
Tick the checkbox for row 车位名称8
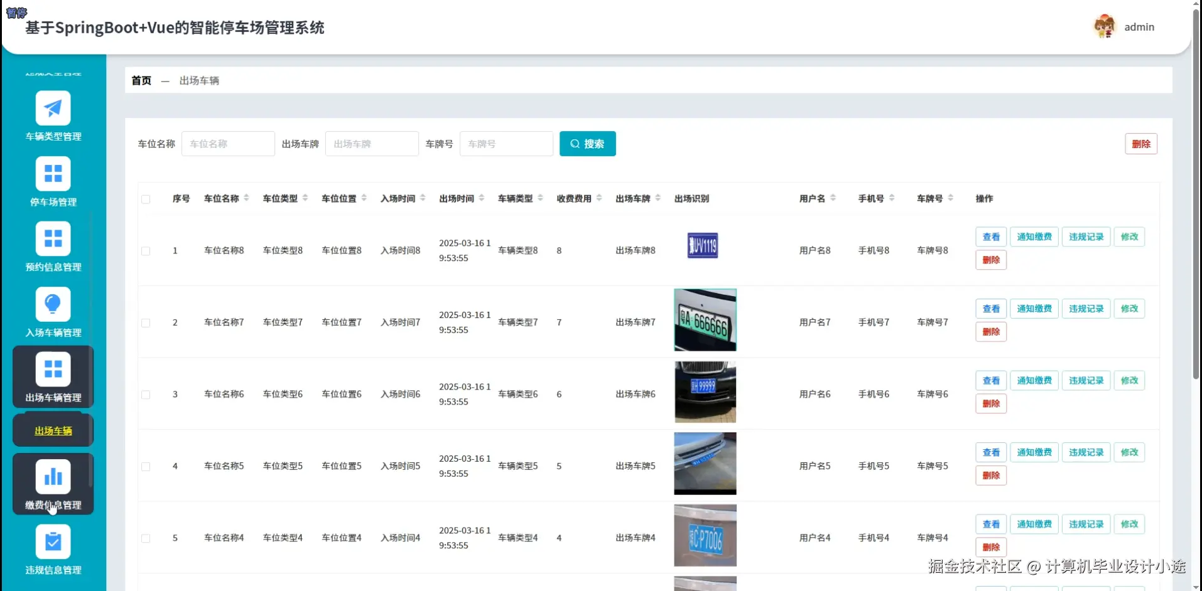[x=146, y=251]
